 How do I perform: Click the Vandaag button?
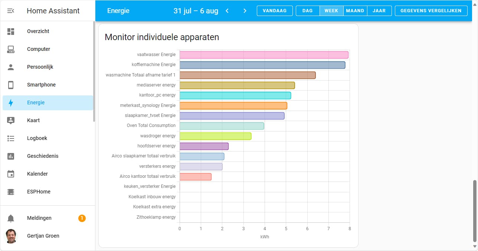click(x=275, y=11)
